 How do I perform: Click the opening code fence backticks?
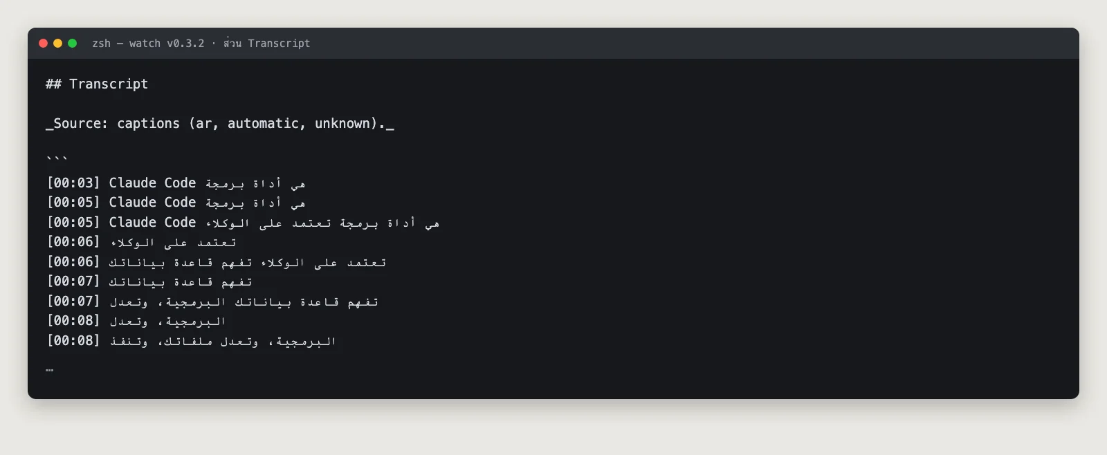pos(57,158)
